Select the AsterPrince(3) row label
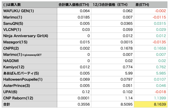The width and height of the screenshot is (171, 110). (x=29, y=86)
